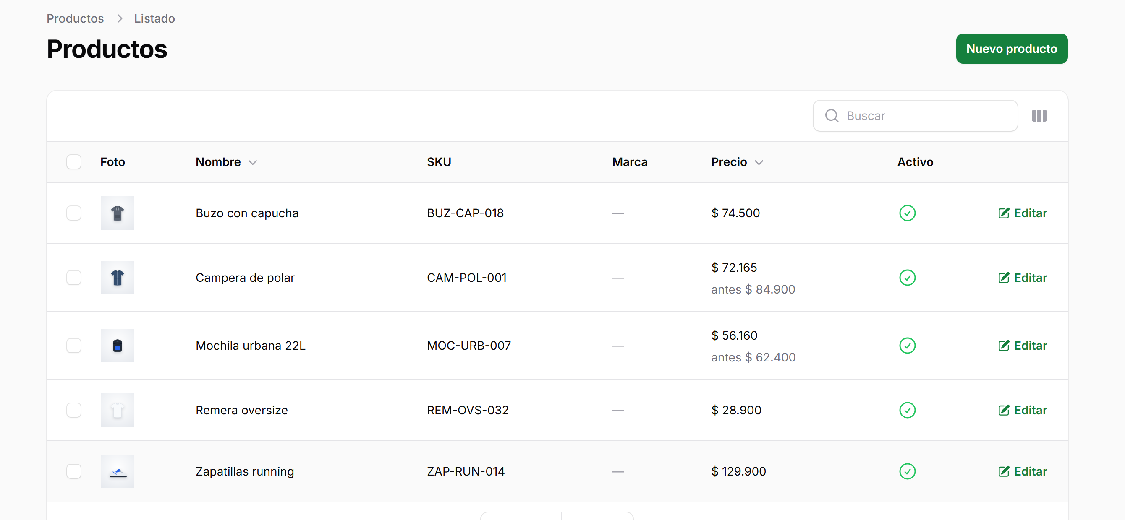Click the Buzo con capucha name
Viewport: 1125px width, 520px height.
pos(247,213)
